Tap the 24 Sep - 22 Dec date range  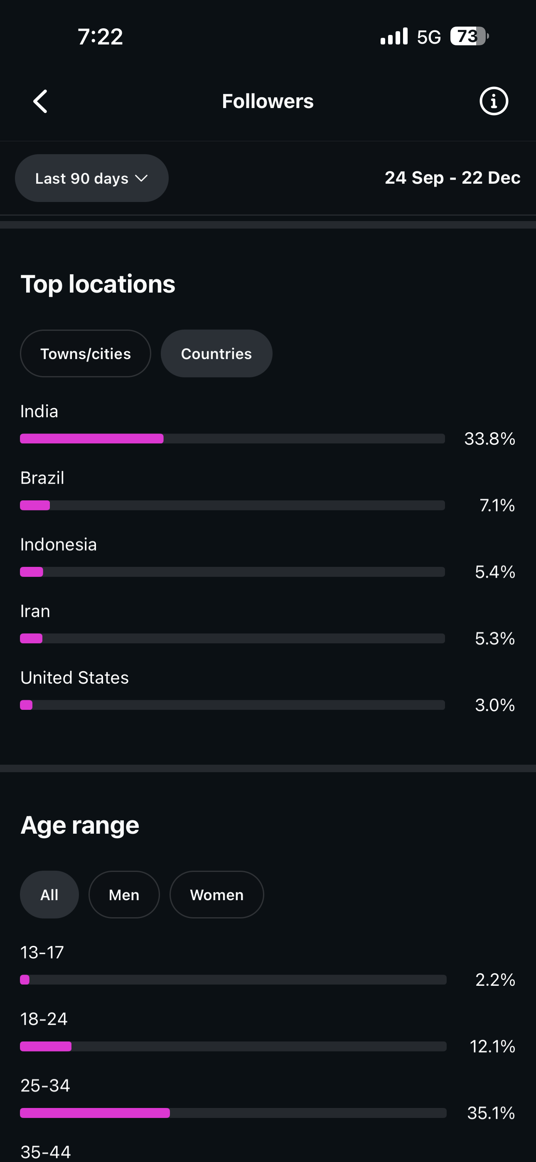(452, 178)
